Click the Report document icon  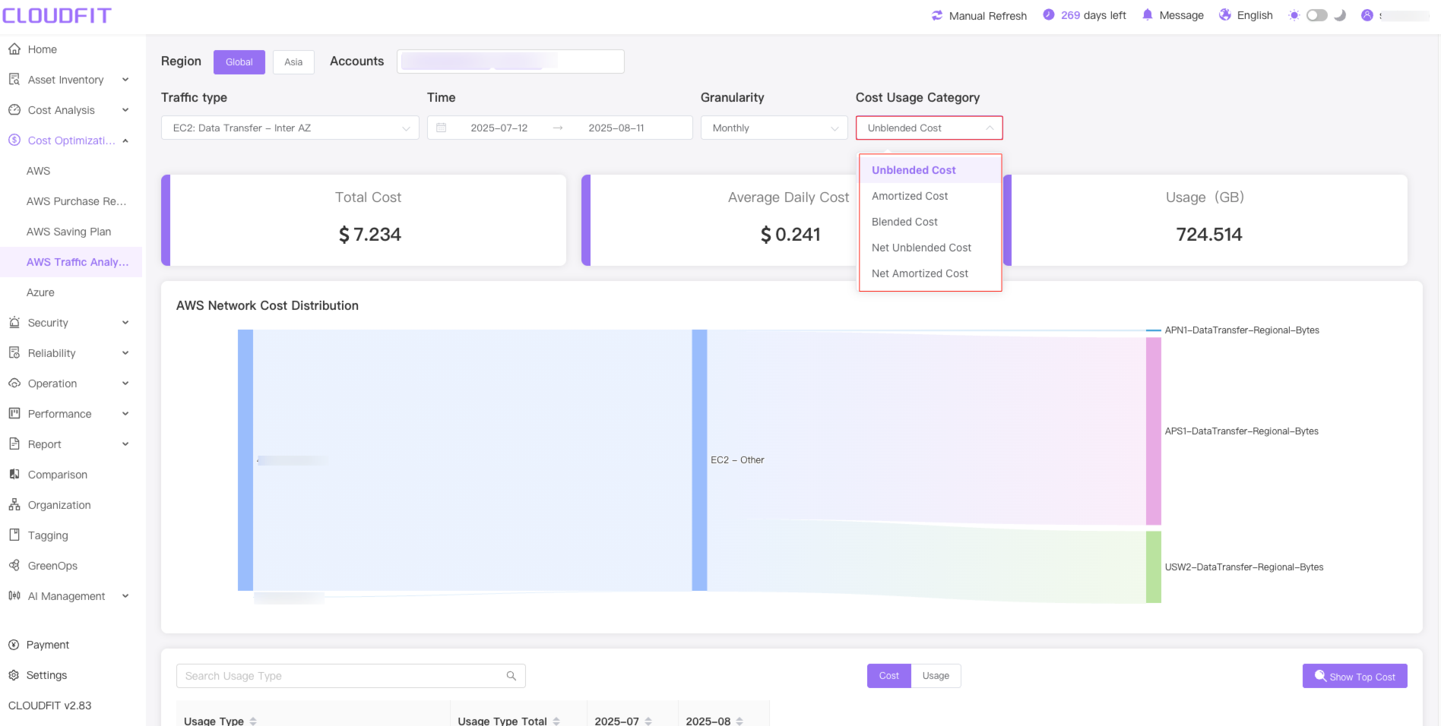click(x=14, y=444)
